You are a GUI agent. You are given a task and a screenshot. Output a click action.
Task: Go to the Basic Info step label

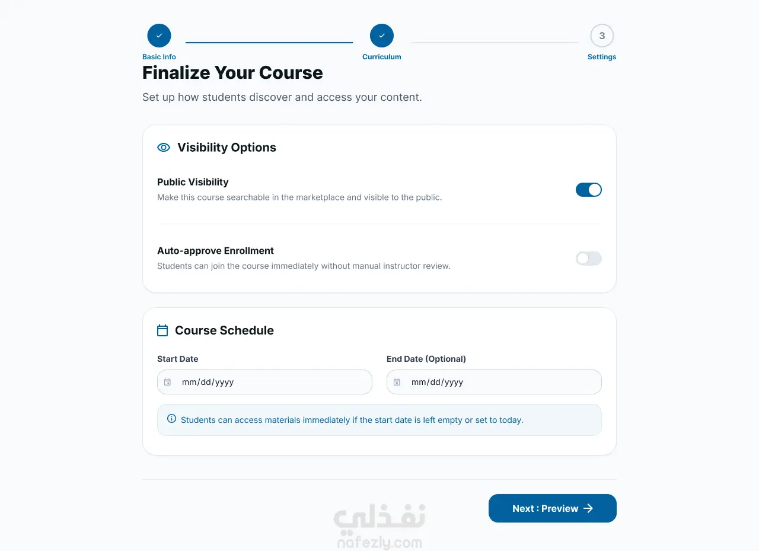click(x=159, y=57)
